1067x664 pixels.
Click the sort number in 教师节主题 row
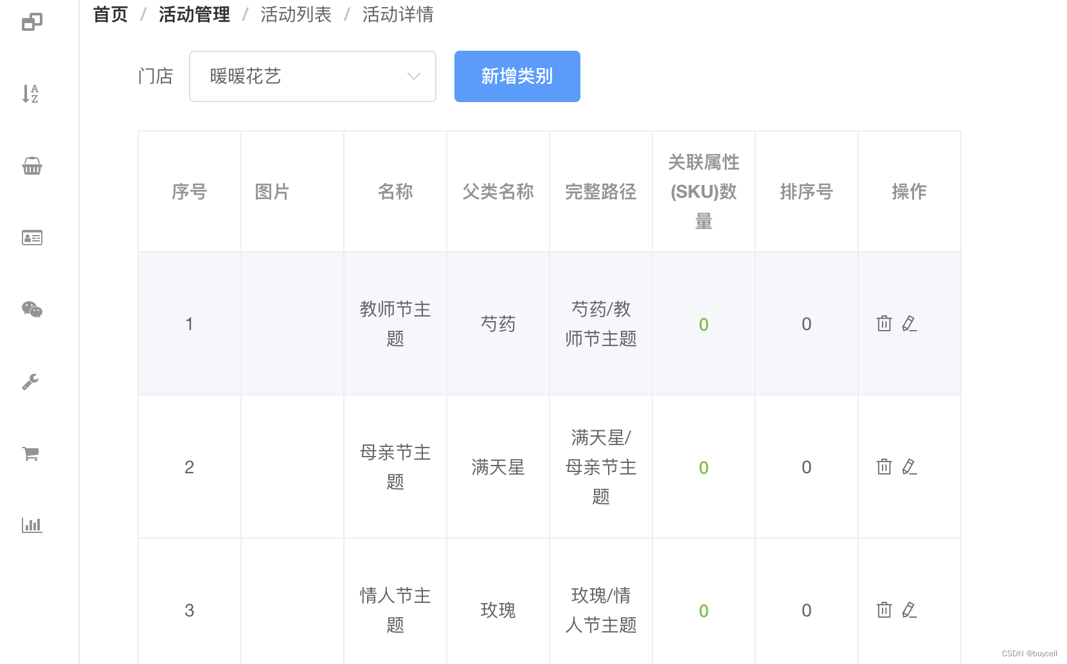807,324
